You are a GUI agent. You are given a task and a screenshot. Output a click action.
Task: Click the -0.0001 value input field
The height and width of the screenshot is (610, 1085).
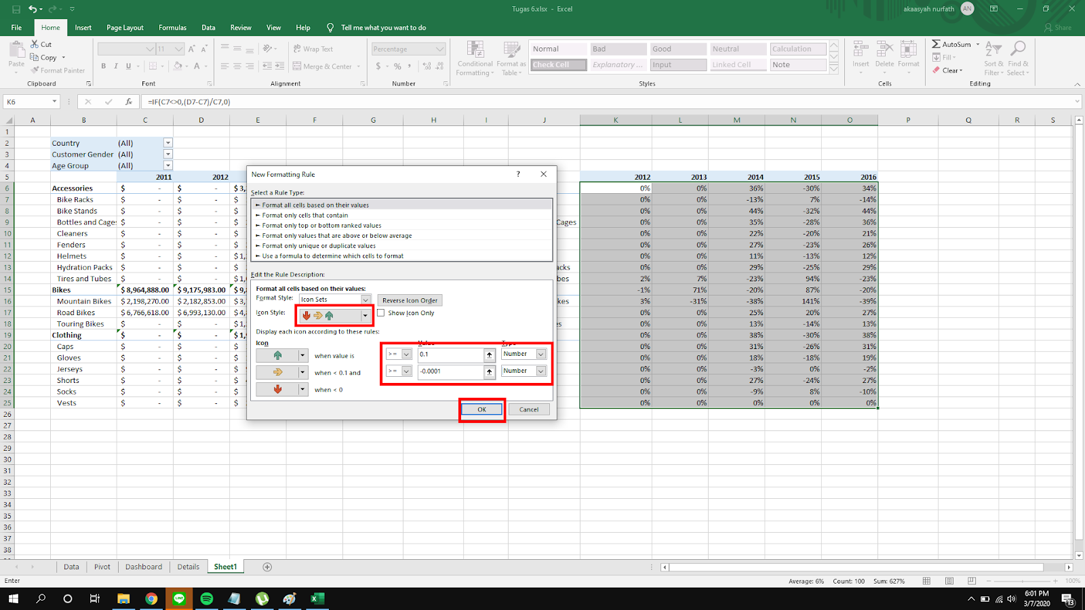450,371
